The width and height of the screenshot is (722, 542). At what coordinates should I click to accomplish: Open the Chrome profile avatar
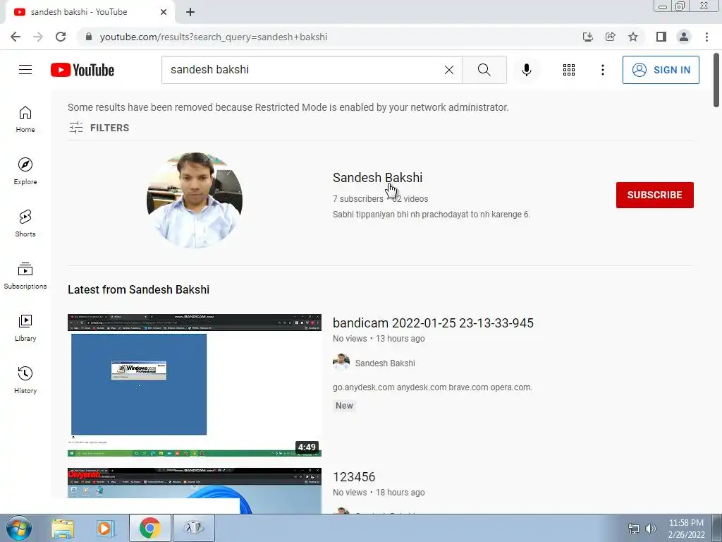684,37
